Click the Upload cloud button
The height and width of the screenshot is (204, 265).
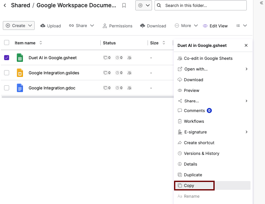coord(51,26)
